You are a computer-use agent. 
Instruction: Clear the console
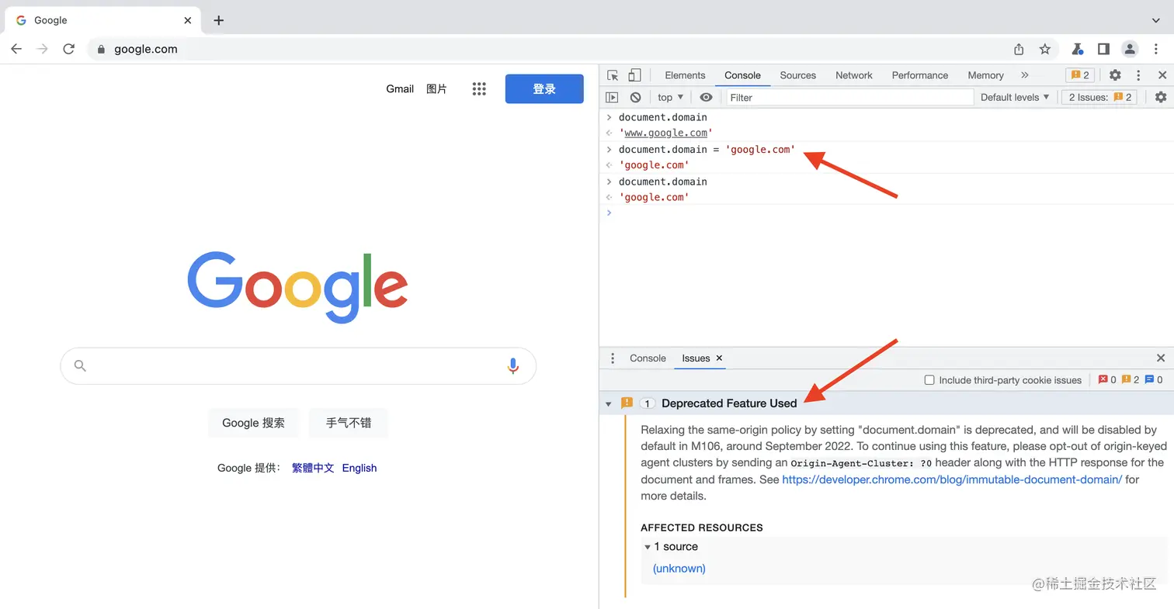point(636,97)
